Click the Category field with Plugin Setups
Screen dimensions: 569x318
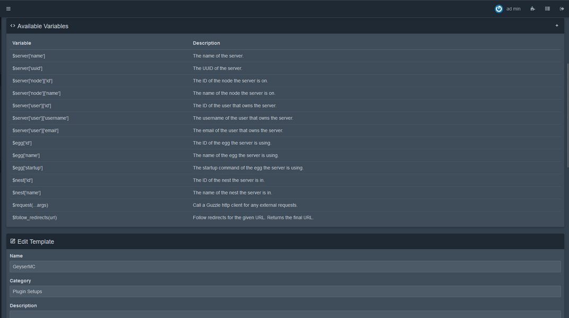pos(285,291)
